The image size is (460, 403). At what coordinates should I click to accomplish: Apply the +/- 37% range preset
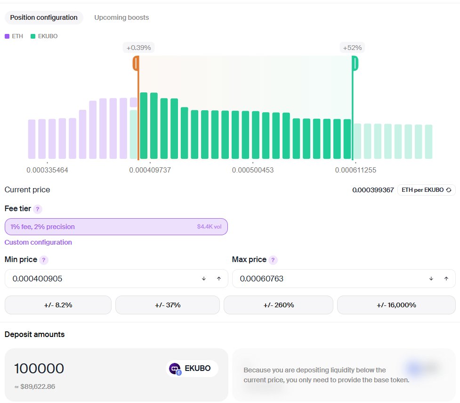(168, 305)
